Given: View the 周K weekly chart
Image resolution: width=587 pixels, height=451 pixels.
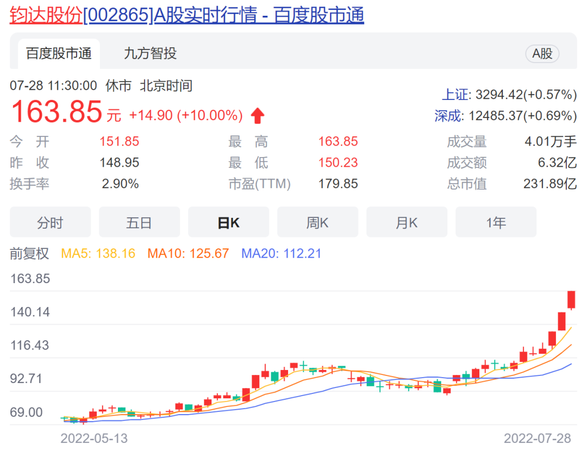Looking at the screenshot, I should tap(317, 222).
